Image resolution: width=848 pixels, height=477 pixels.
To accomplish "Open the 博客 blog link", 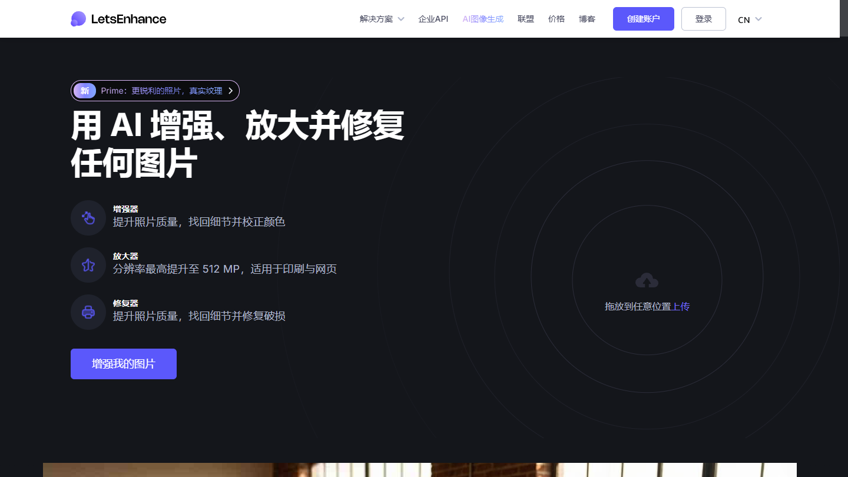I will coord(587,19).
